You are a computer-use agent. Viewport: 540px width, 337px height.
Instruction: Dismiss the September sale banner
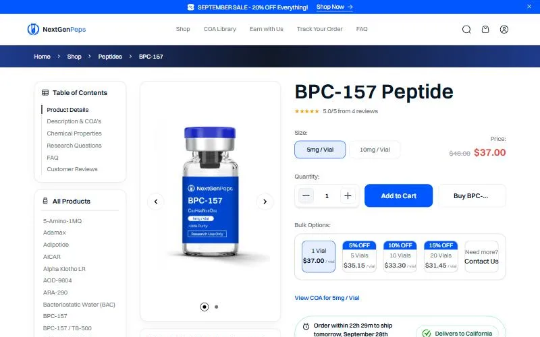[x=529, y=7]
